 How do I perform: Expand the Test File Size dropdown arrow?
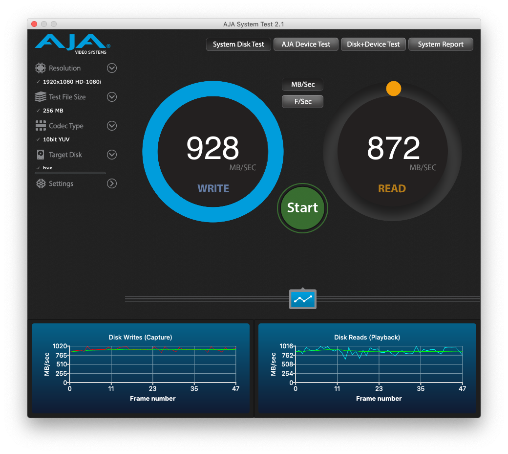click(x=112, y=97)
